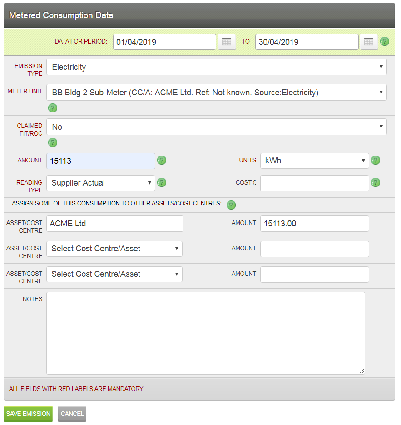Open the Claimed FIT/ROC dropdown
The width and height of the screenshot is (401, 425).
pyautogui.click(x=217, y=127)
